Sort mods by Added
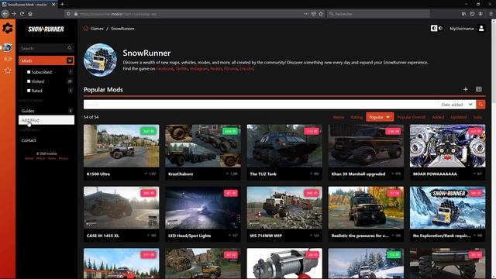 pyautogui.click(x=438, y=117)
